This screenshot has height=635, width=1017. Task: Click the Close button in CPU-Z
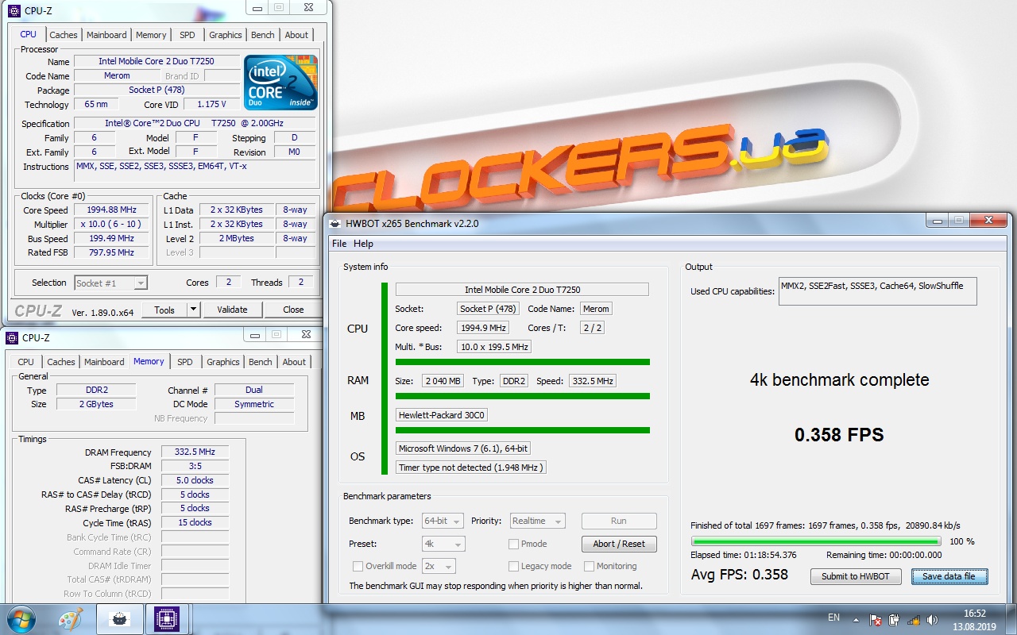tap(293, 310)
